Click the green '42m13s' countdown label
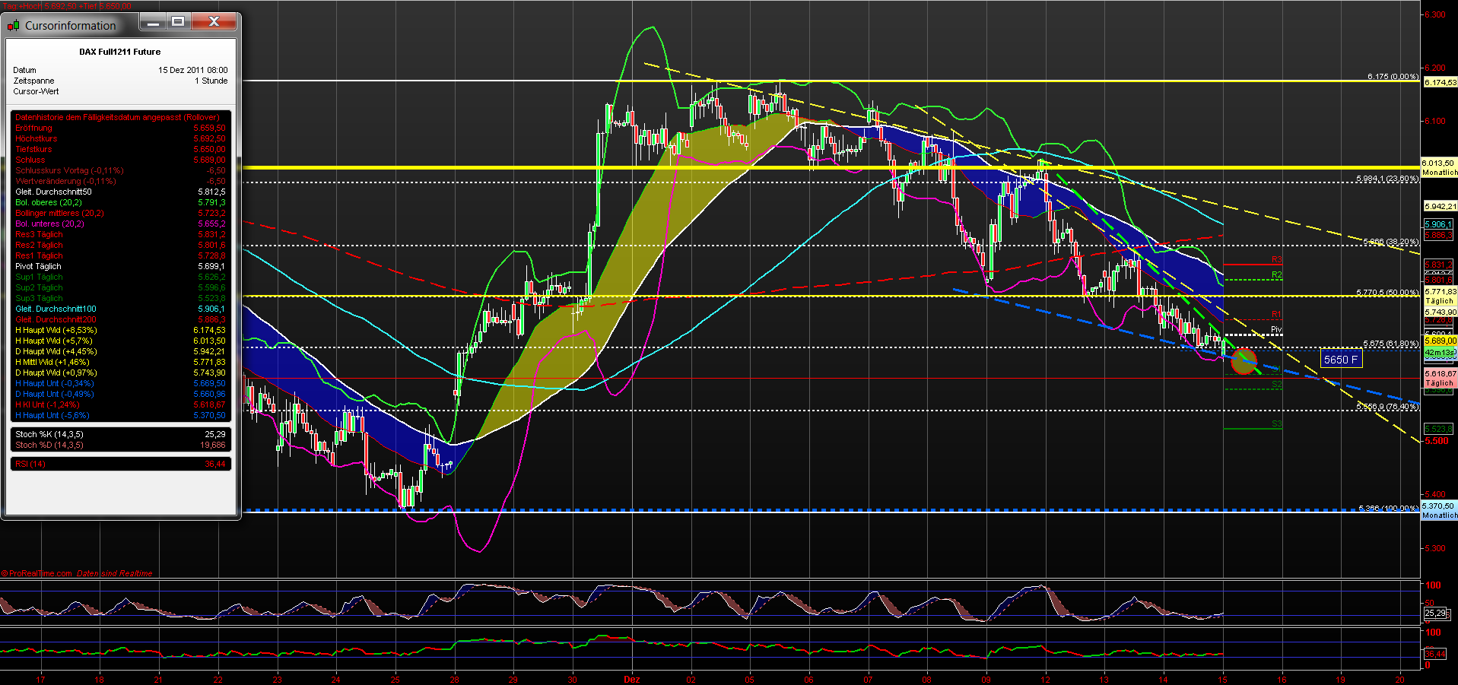This screenshot has height=685, width=1458. coord(1439,352)
